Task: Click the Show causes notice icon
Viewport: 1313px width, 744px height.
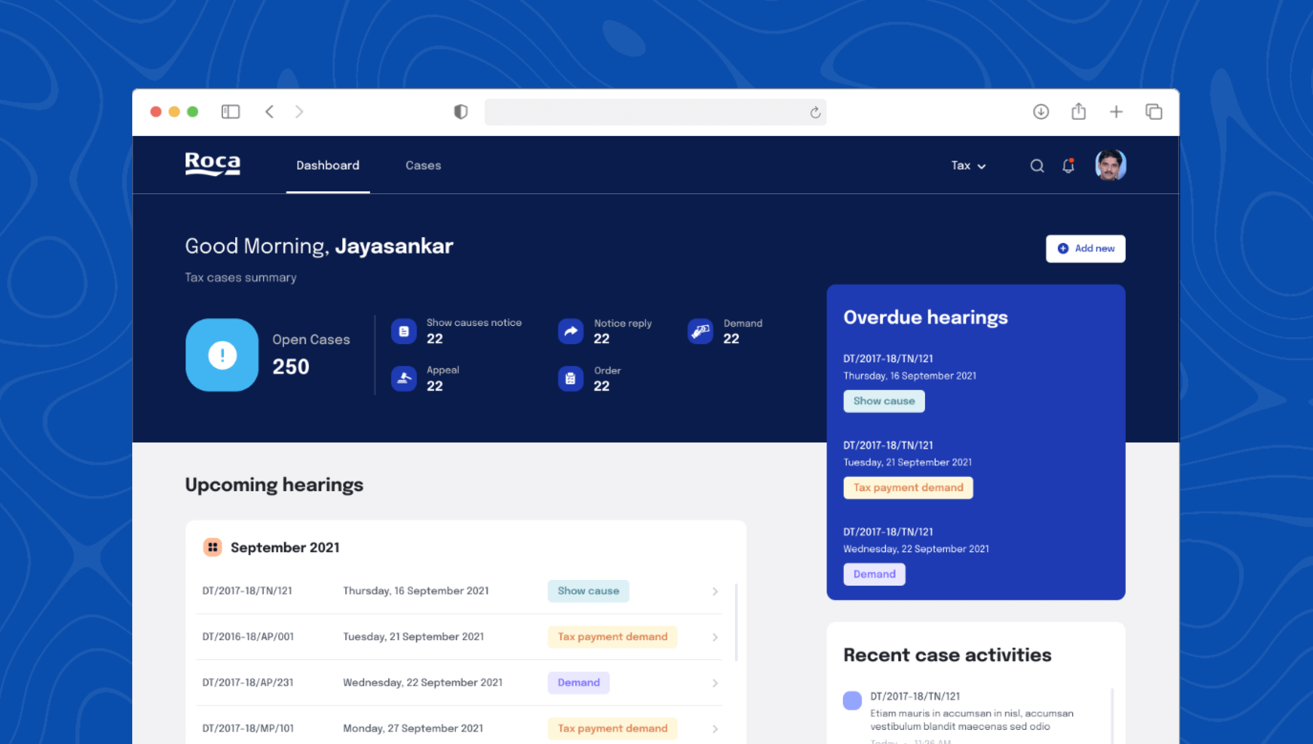Action: click(x=403, y=331)
